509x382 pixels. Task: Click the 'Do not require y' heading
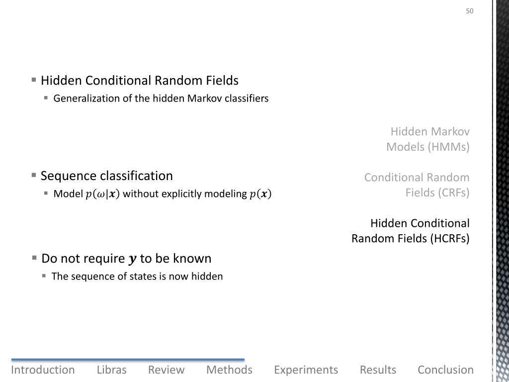tap(126, 259)
